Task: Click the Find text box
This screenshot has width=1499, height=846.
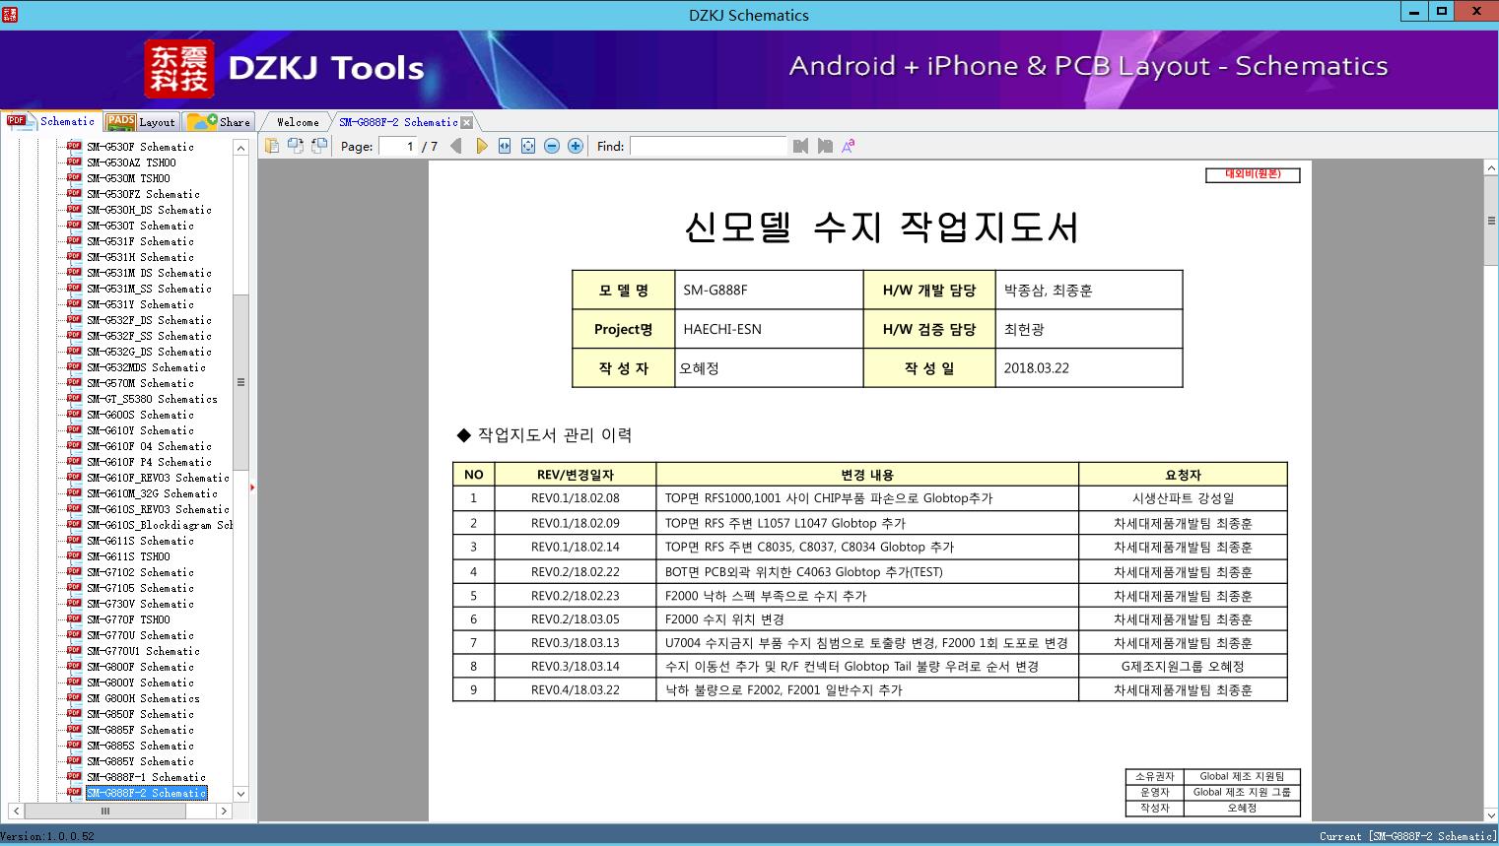Action: point(709,146)
